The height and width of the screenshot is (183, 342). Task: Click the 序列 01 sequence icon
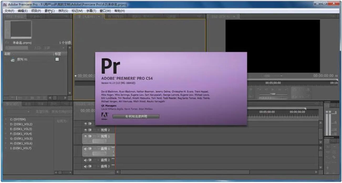click(x=13, y=60)
